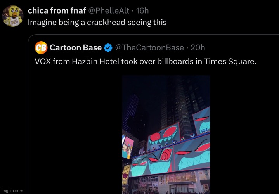The width and height of the screenshot is (279, 194).
Task: Open the quoted tweet text about VOX
Action: click(146, 63)
